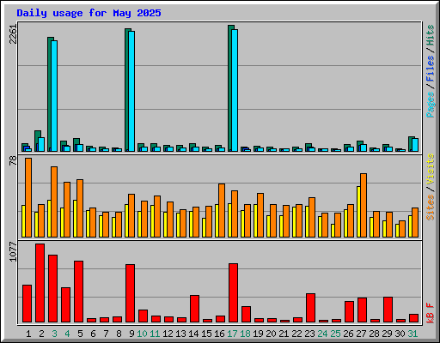Select day 21 on the x-axis

click(284, 334)
